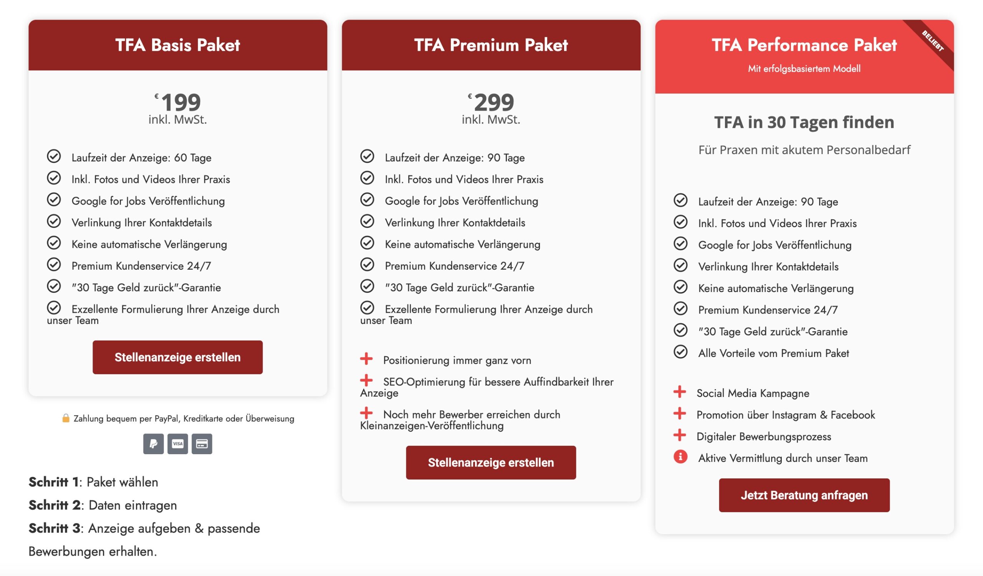Click the BELIEBT corner ribbon
983x576 pixels.
click(933, 41)
